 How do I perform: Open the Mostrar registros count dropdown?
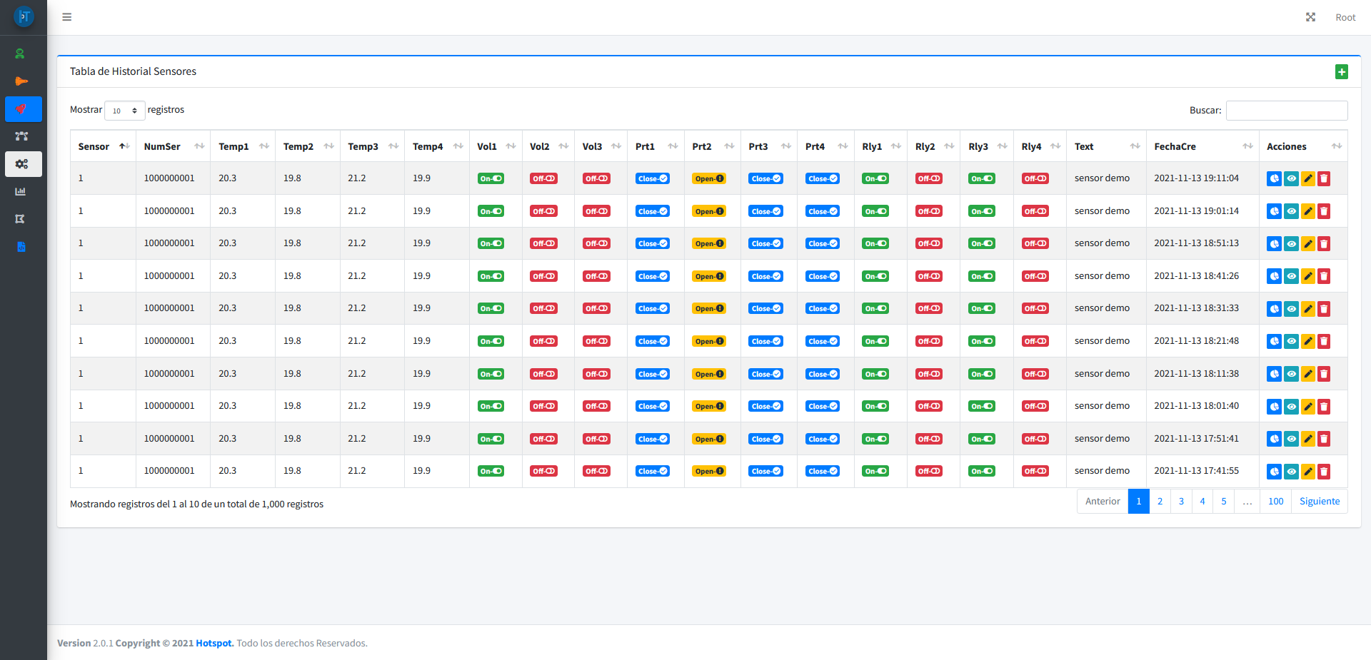click(x=125, y=111)
